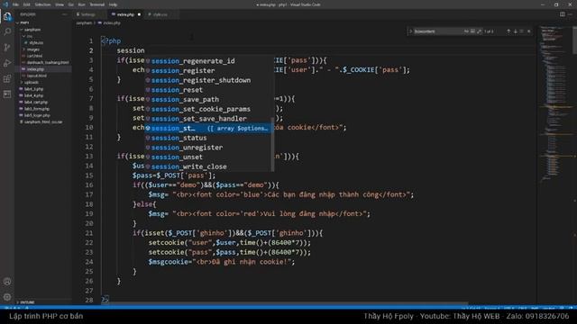Open the Manage gear icon
The image size is (577, 324).
(7, 297)
